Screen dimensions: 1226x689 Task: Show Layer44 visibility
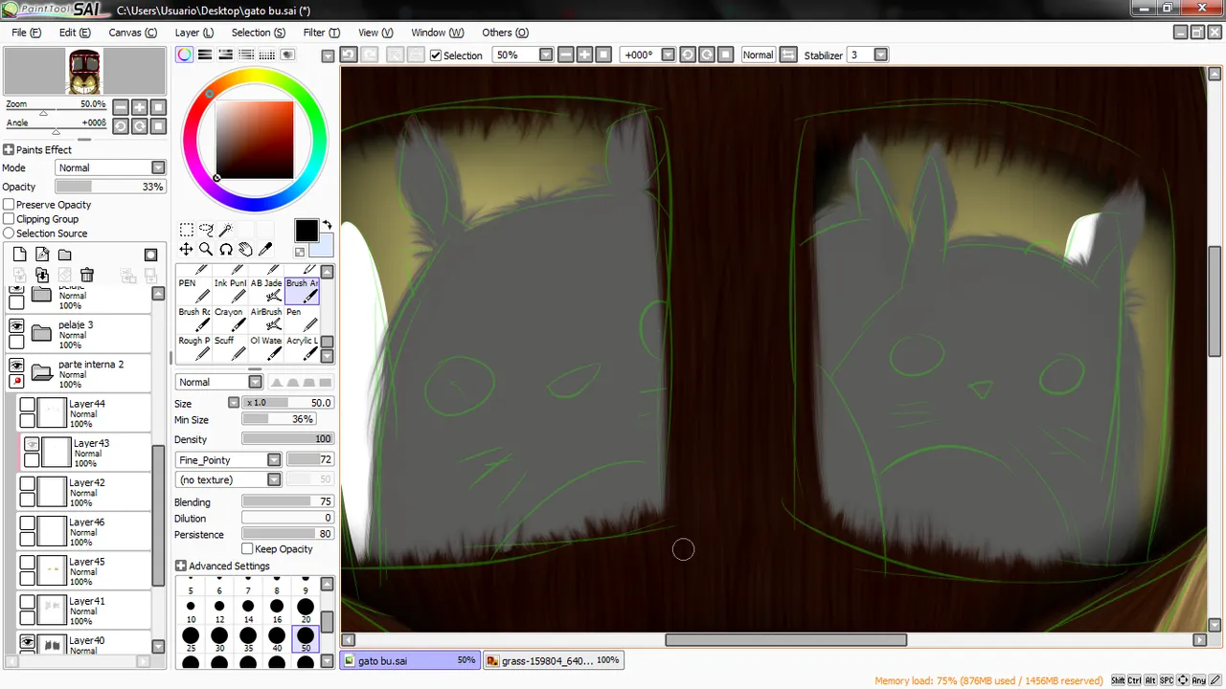[x=27, y=405]
